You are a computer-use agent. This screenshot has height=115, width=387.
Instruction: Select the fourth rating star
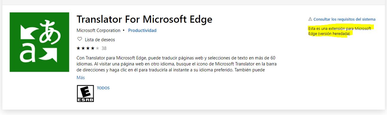[93, 48]
